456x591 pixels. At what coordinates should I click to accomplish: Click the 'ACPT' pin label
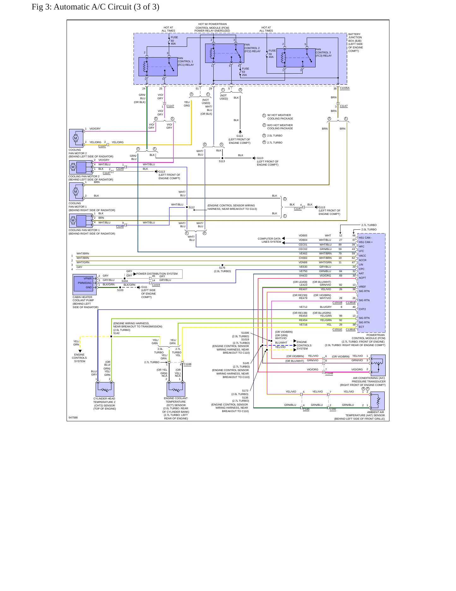[x=362, y=278]
